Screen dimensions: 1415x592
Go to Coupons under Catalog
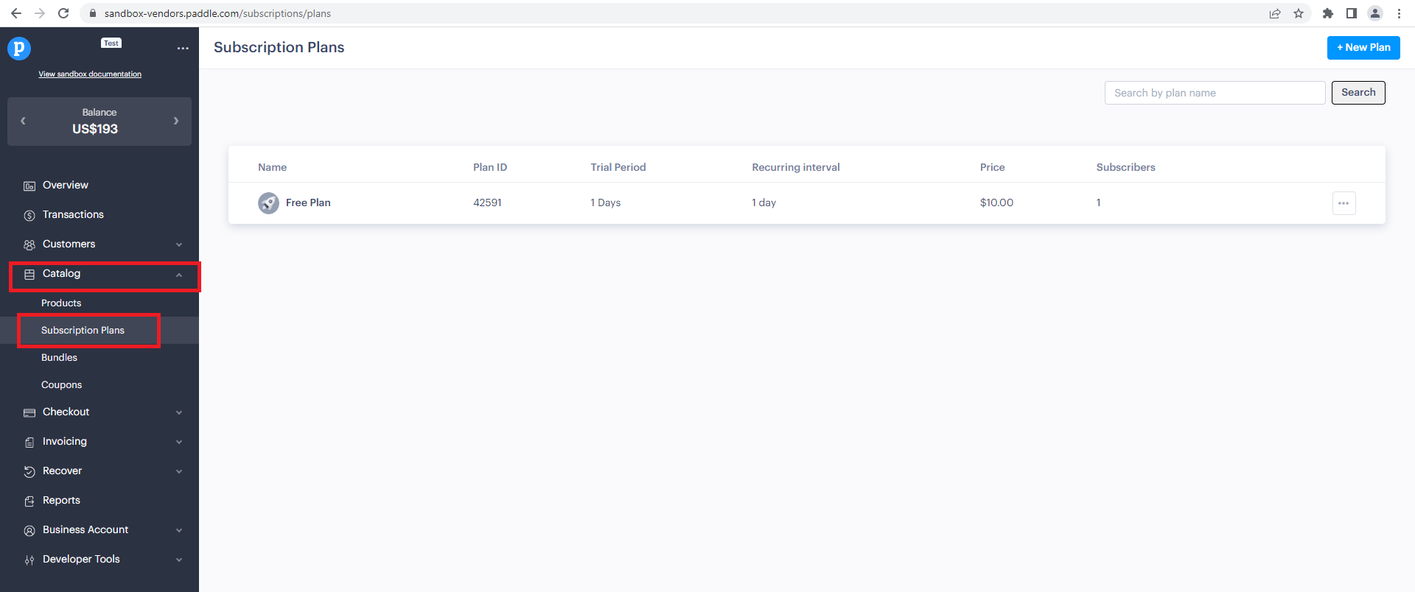(62, 384)
